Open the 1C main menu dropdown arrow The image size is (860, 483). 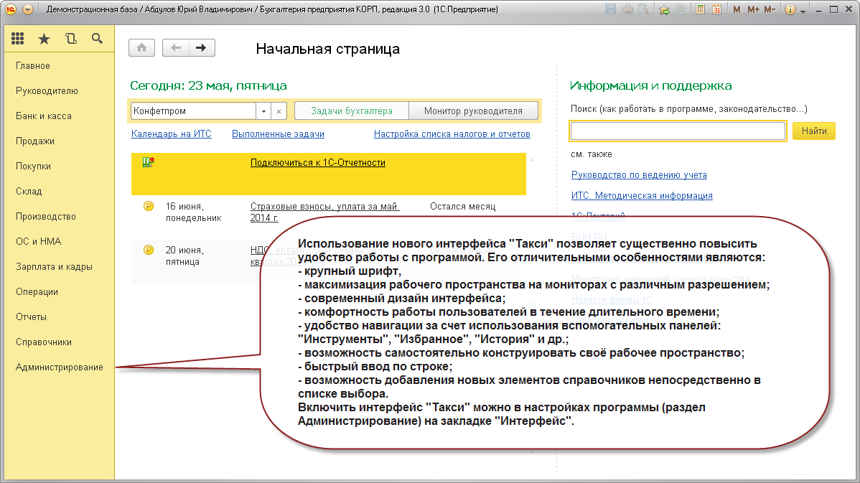click(x=28, y=10)
